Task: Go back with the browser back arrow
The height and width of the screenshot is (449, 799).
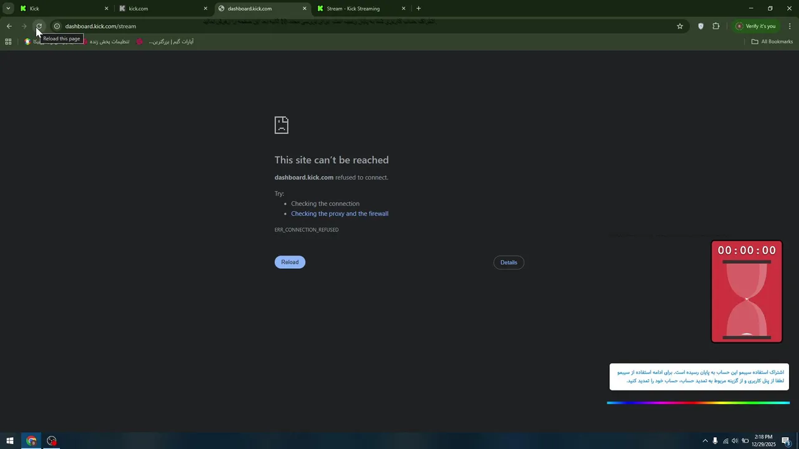Action: coord(9,26)
